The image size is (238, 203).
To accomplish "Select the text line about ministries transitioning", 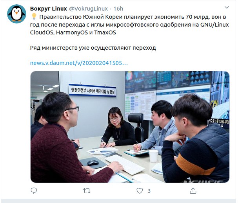I will 93,48.
